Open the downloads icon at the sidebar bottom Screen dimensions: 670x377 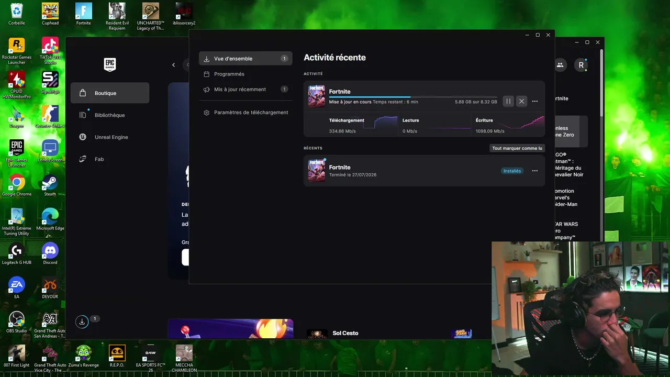82,322
